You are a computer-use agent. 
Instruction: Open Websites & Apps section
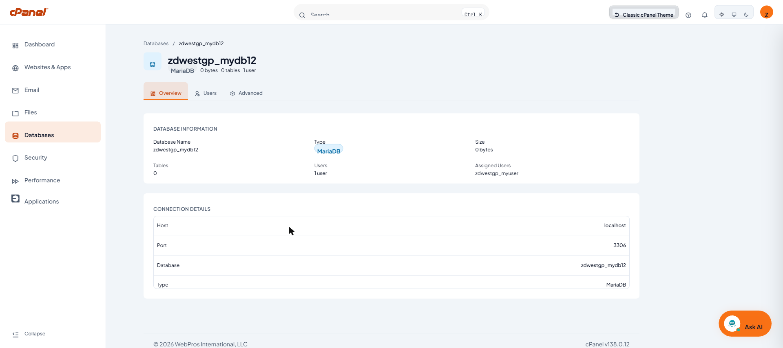[53, 68]
